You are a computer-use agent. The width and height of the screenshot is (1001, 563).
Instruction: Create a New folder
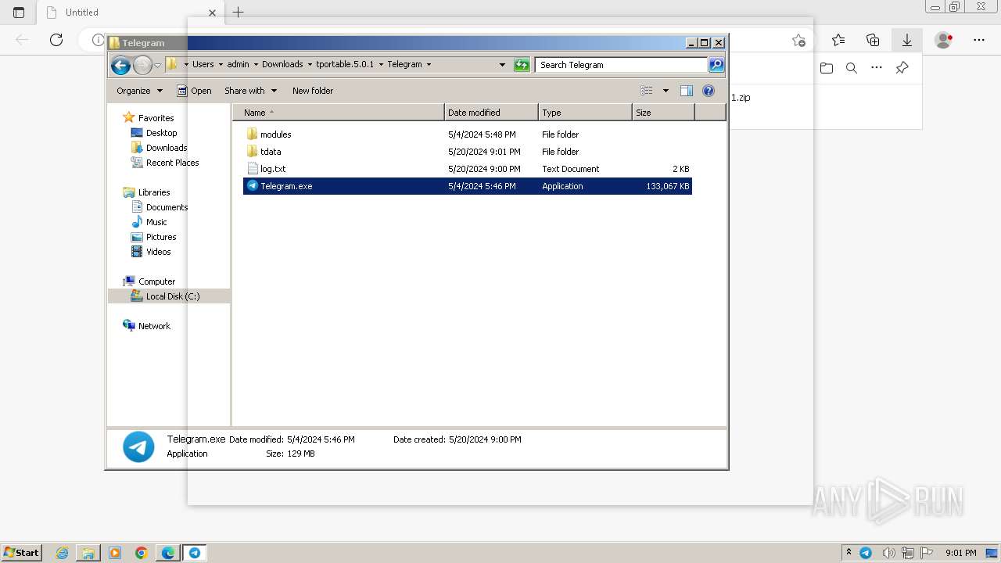click(313, 91)
